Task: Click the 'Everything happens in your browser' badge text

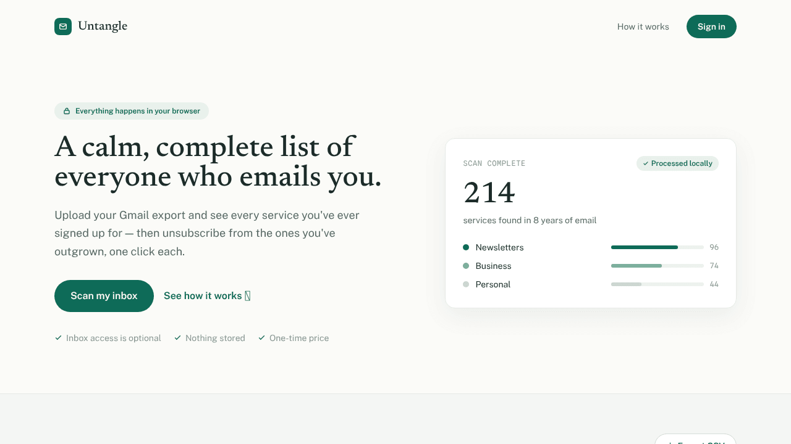Action: click(x=138, y=111)
